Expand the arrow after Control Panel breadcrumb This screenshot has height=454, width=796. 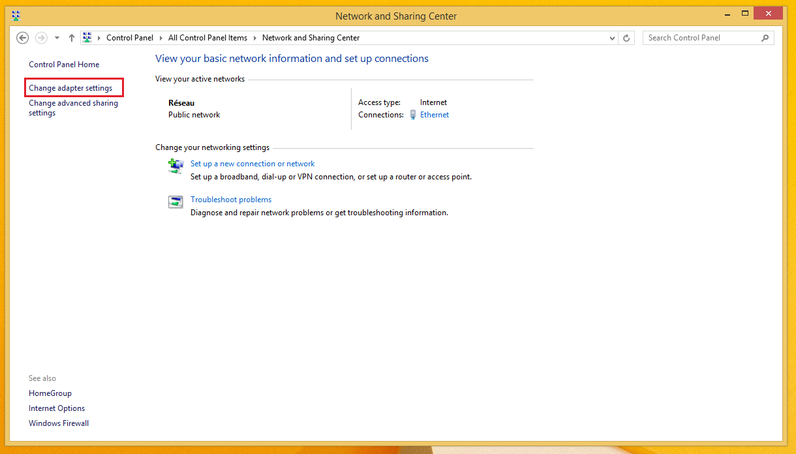coord(161,38)
